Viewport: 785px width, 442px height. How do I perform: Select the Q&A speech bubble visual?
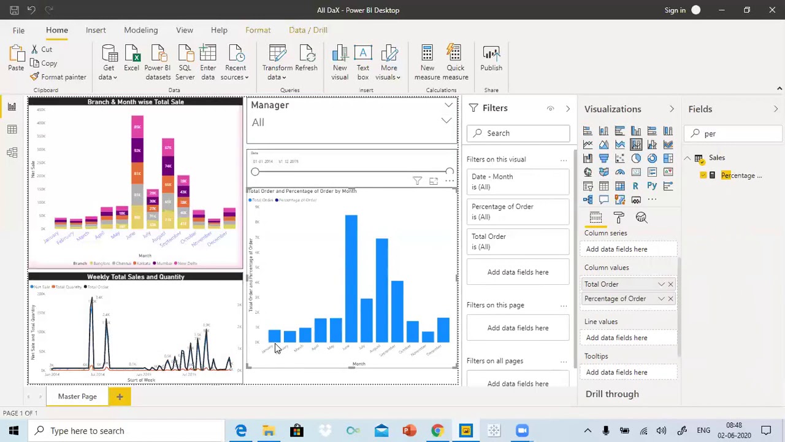(x=603, y=200)
